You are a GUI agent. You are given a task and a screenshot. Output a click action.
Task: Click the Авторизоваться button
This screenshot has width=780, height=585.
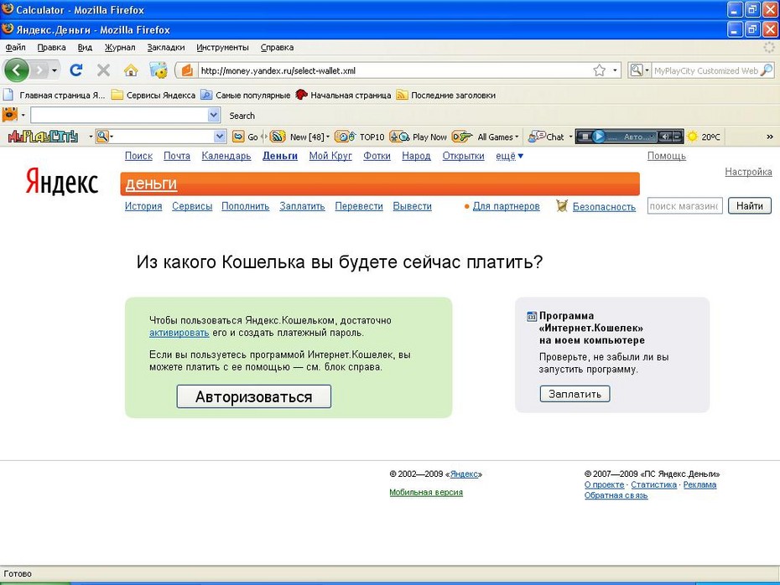[x=253, y=396]
